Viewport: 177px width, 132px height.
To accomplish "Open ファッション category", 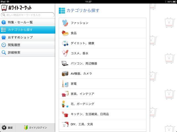I will [103, 23].
